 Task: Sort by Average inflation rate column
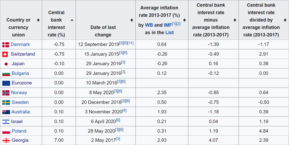pos(184,20)
